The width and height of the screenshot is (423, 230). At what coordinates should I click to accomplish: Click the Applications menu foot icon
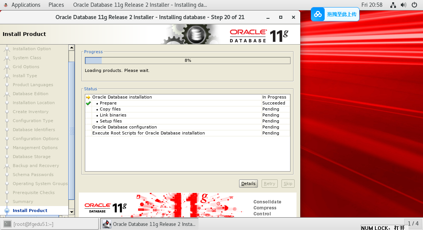click(x=6, y=5)
